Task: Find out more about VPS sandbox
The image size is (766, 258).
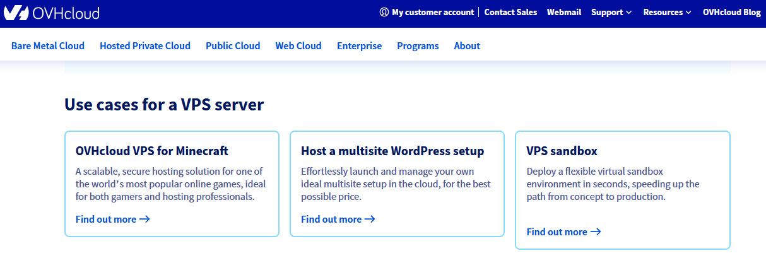Action: point(563,232)
